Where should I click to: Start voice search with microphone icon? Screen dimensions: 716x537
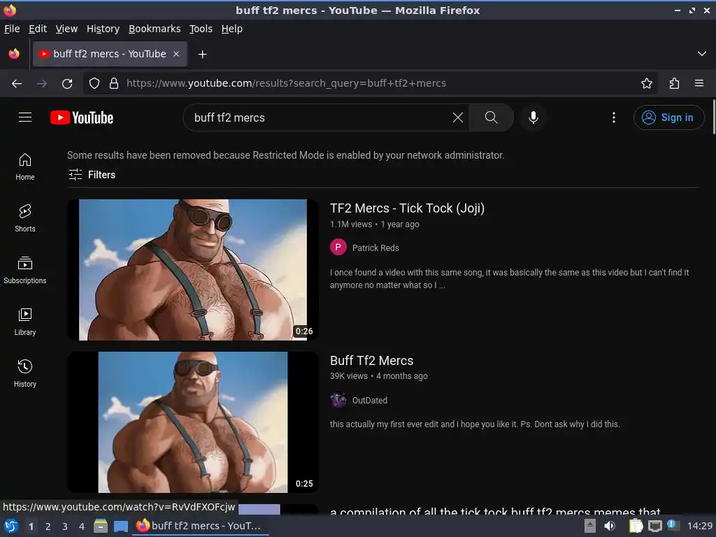(533, 117)
